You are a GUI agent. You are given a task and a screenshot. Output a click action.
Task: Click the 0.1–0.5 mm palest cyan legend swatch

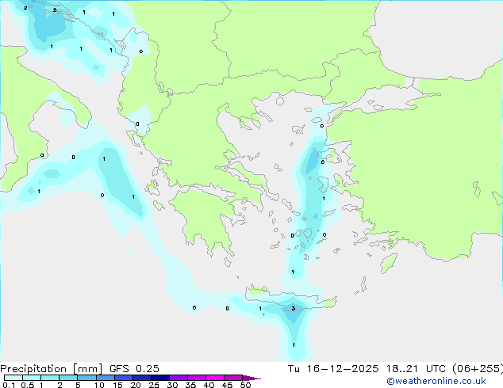[13, 378]
